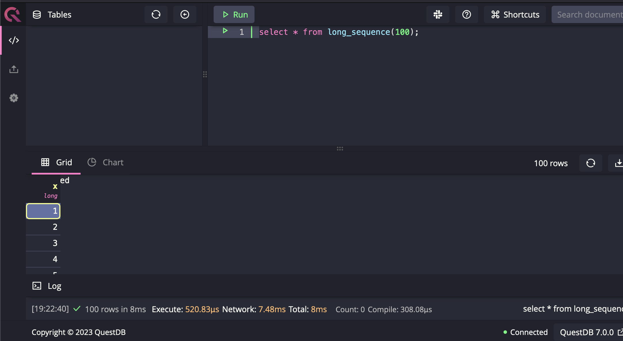The image size is (623, 341).
Task: Select the grid cell with value 4
Action: click(43, 259)
